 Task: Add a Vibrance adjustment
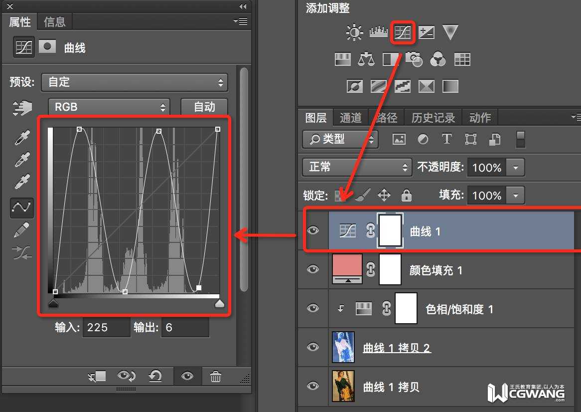(x=450, y=32)
